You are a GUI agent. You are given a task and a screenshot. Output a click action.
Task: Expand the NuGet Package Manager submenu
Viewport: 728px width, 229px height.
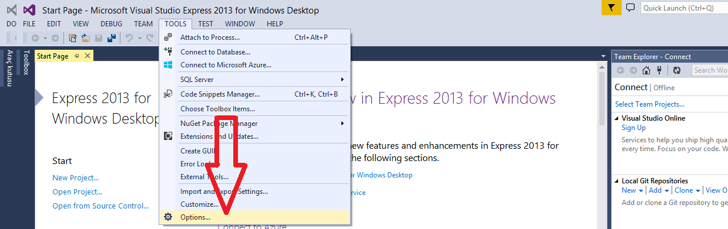pos(343,124)
